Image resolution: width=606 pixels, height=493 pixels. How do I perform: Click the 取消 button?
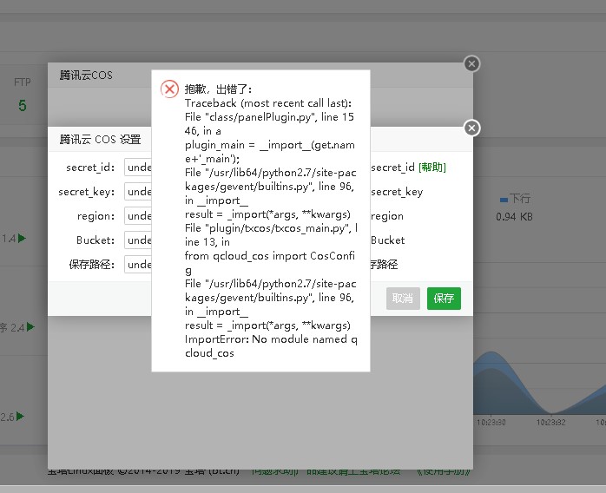(x=403, y=299)
